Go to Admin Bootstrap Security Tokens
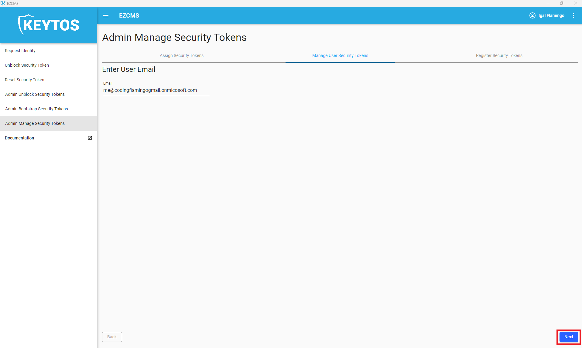The height and width of the screenshot is (348, 582). click(49, 109)
